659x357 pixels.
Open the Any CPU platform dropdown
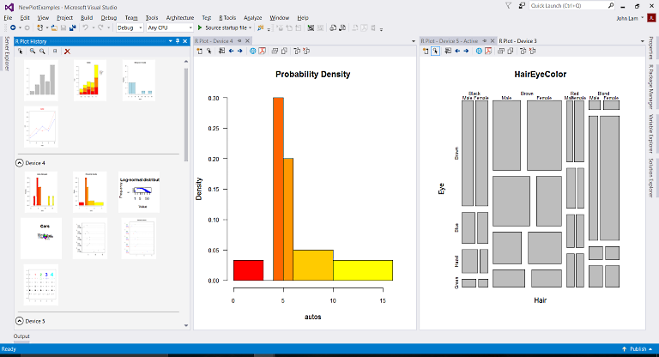[169, 27]
